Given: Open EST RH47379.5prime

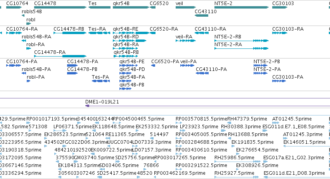Looking at the screenshot, I should pyautogui.click(x=247, y=119).
